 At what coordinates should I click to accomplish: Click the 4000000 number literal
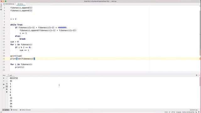click(x=62, y=28)
